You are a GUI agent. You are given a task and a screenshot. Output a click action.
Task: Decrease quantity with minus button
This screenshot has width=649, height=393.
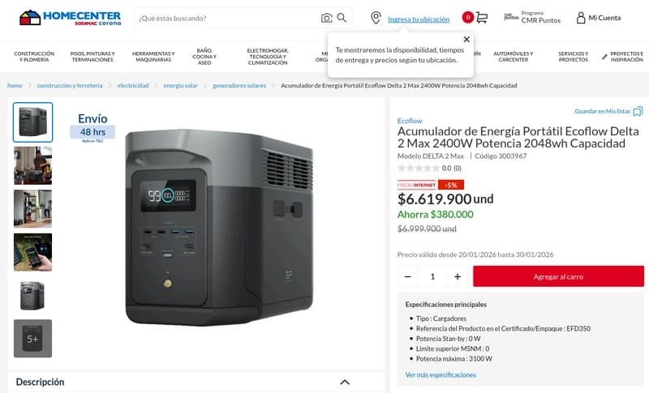(x=408, y=276)
